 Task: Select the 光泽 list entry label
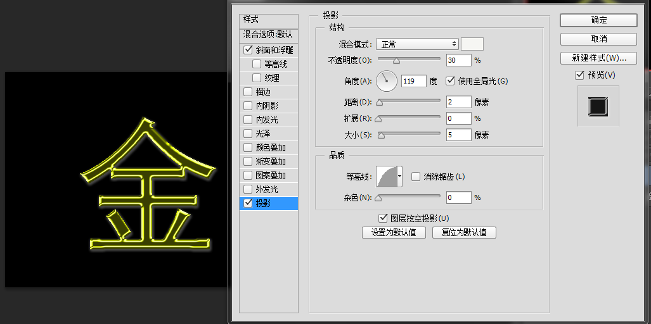pyautogui.click(x=263, y=134)
